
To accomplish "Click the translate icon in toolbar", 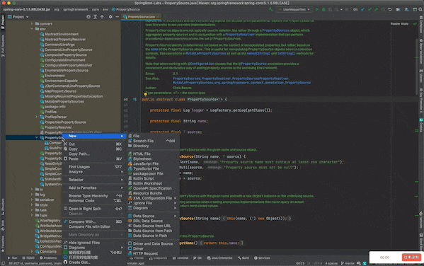I will point(406,9).
